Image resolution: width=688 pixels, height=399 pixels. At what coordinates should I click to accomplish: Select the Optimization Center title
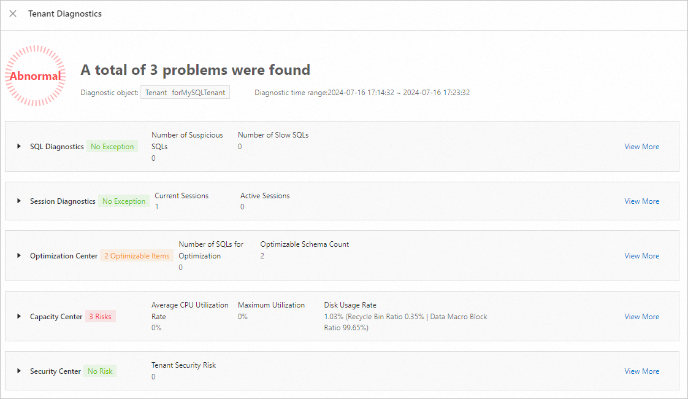pos(64,256)
